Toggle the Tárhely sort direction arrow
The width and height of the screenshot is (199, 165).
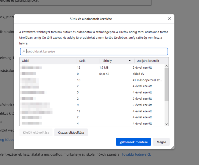pyautogui.click(x=130, y=61)
